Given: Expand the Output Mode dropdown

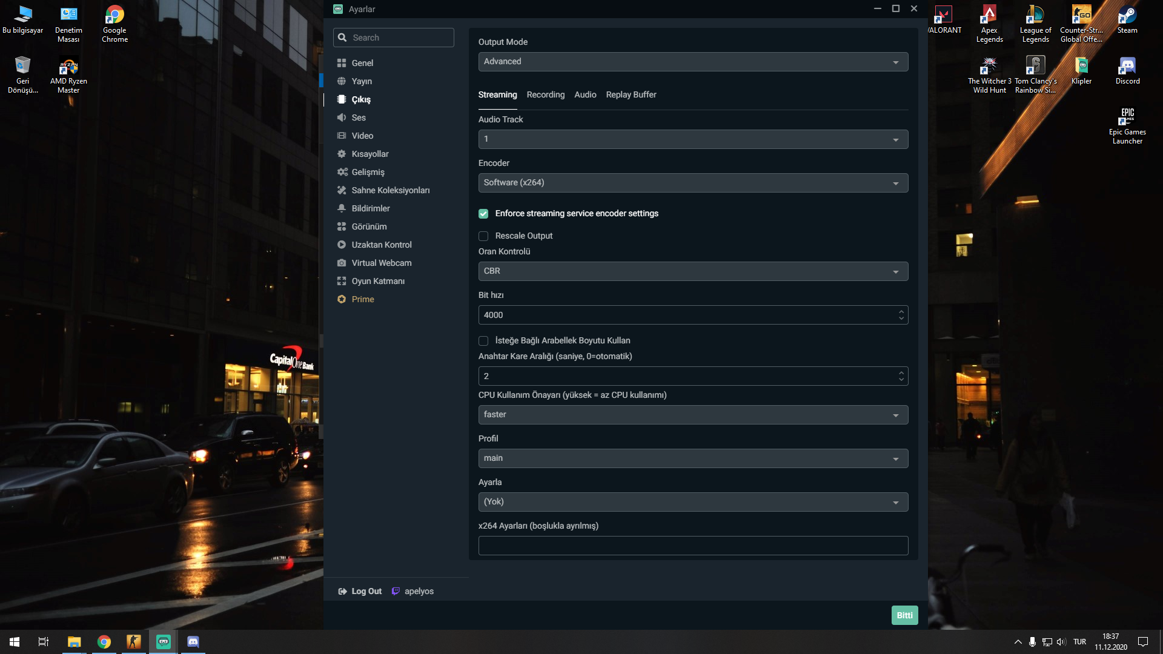Looking at the screenshot, I should (x=692, y=62).
